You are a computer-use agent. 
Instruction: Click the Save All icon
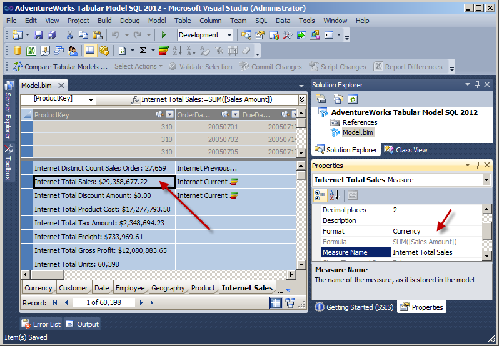51,35
